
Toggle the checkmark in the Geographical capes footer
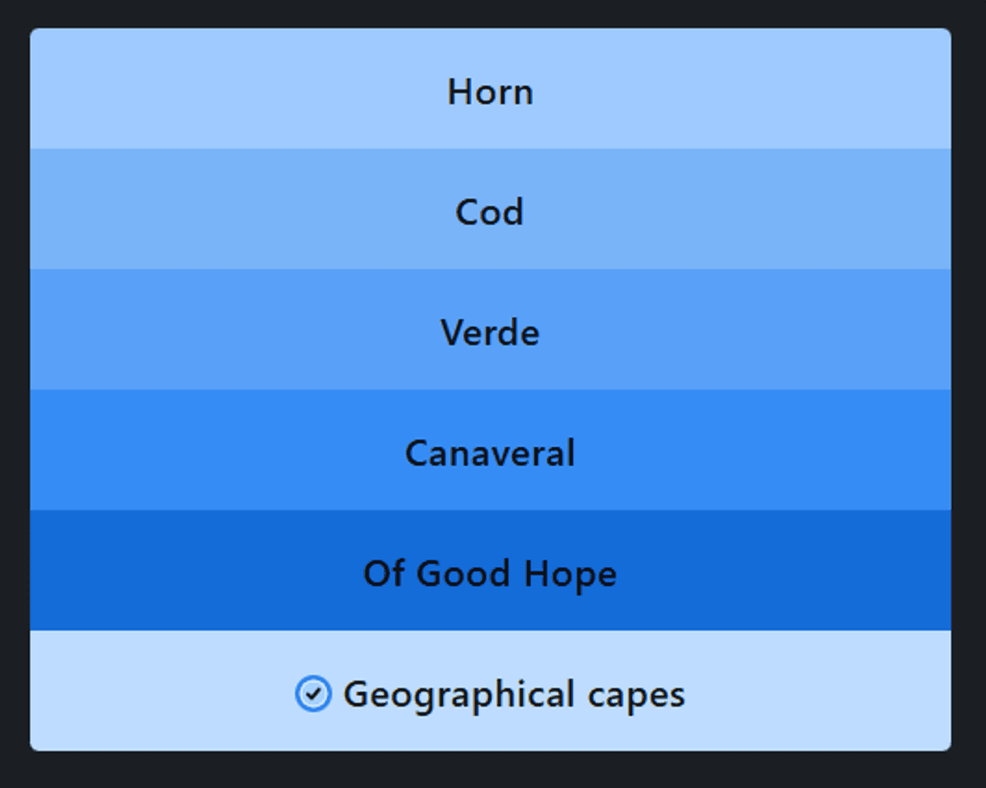coord(313,694)
